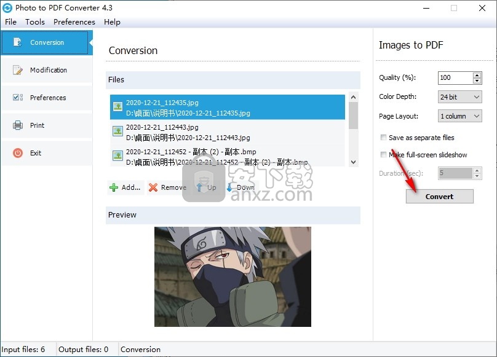The width and height of the screenshot is (497, 357).
Task: Click the Add... button
Action: coord(126,187)
